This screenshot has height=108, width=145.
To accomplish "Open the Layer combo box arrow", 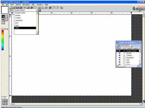I will click(x=37, y=10).
